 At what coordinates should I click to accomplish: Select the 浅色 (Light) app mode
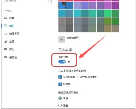click(x=60, y=98)
